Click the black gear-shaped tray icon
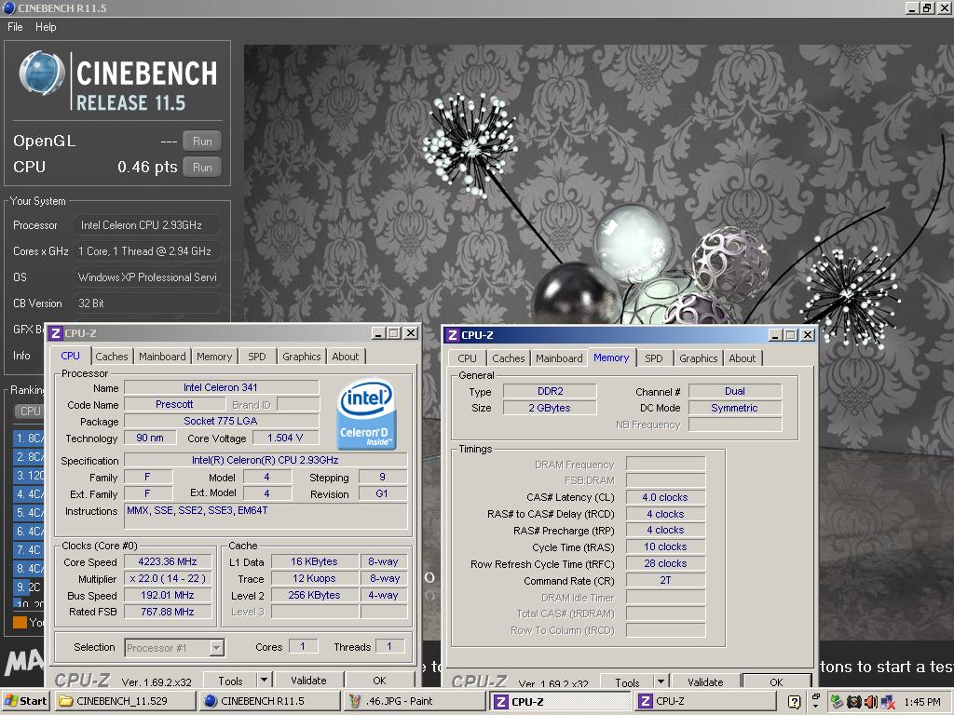Screen dimensions: 954x715 pos(854,702)
